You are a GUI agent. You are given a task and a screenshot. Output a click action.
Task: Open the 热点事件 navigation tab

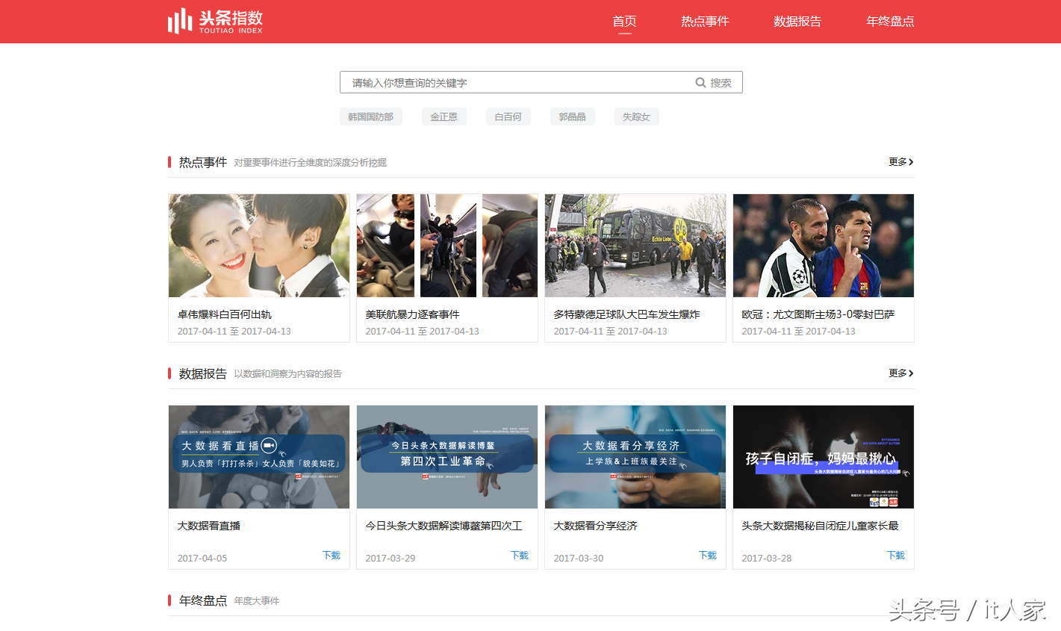pos(704,22)
